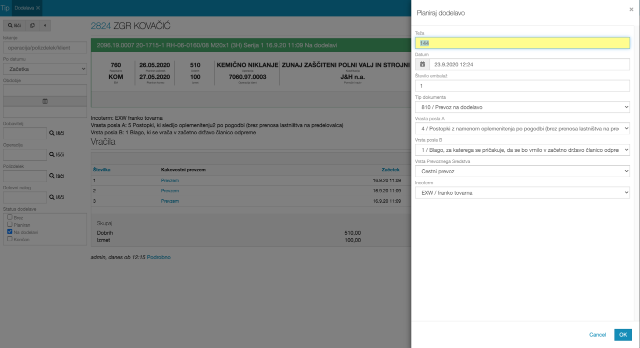The height and width of the screenshot is (348, 640).
Task: Close the Dodelava tab using its X
Action: point(38,8)
